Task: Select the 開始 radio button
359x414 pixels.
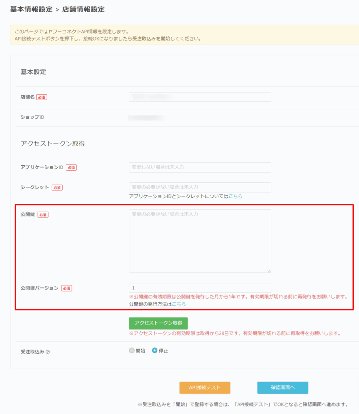Action: [132, 351]
